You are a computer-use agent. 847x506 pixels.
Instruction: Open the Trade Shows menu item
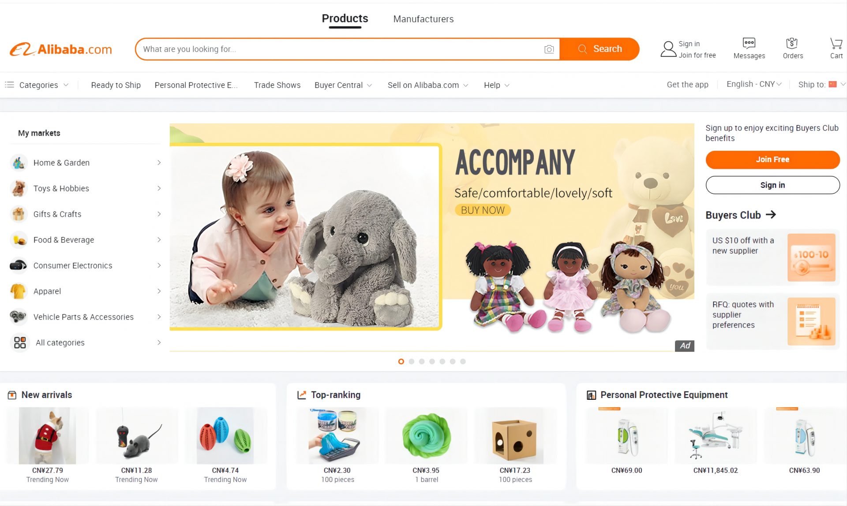[277, 85]
